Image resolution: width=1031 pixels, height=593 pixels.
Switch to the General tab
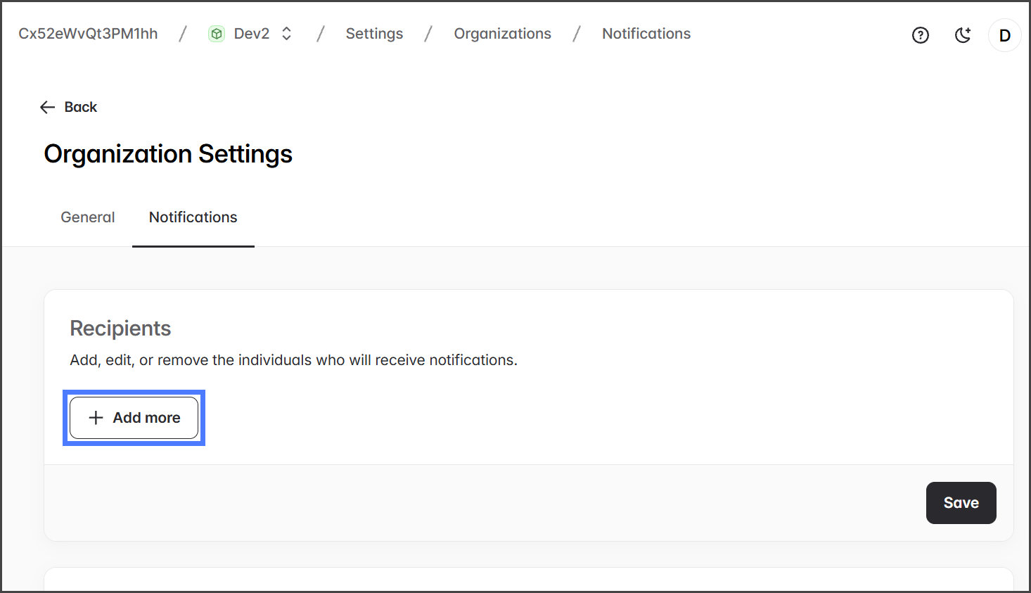tap(88, 217)
